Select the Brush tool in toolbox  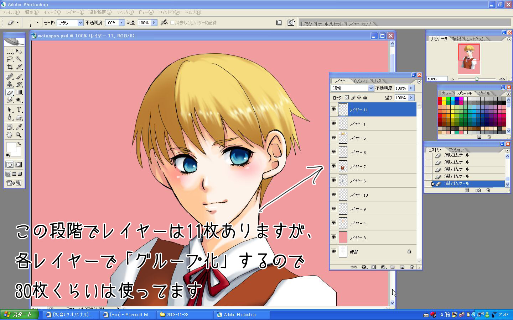click(x=19, y=76)
